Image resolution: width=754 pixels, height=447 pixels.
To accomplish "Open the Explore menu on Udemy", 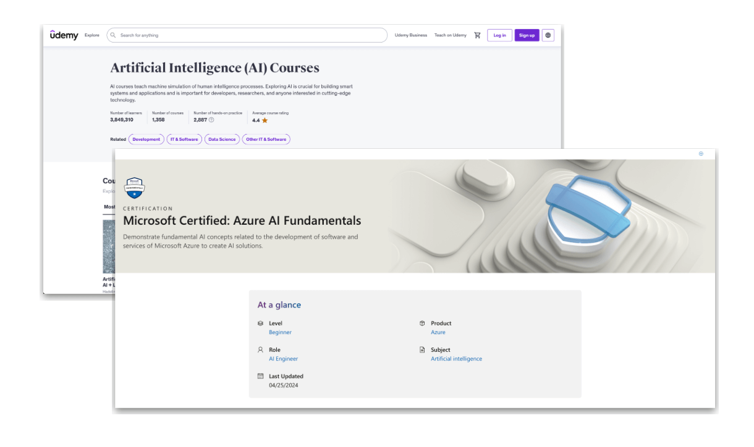I will (x=91, y=35).
